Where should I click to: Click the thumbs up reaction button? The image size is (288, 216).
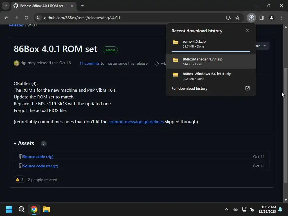(x=20, y=180)
